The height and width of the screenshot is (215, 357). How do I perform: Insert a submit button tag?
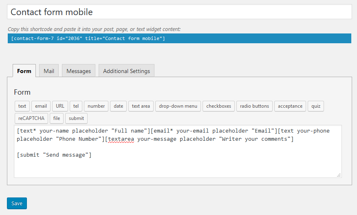pos(77,118)
